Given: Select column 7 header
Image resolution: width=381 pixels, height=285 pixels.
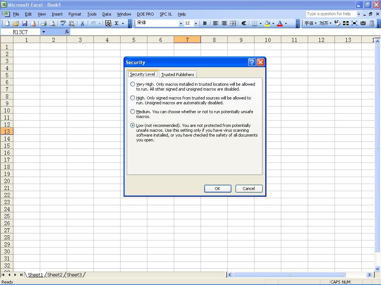Looking at the screenshot, I should click(x=187, y=39).
